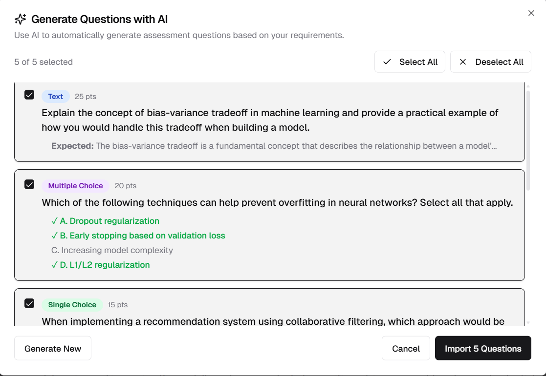Click Import 5 Questions
This screenshot has width=546, height=376.
pos(483,348)
